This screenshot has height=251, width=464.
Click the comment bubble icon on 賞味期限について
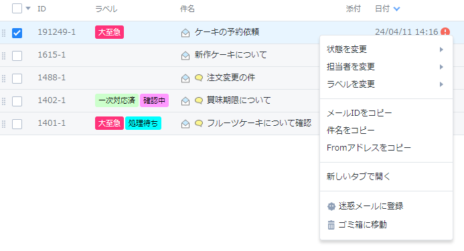click(x=199, y=100)
